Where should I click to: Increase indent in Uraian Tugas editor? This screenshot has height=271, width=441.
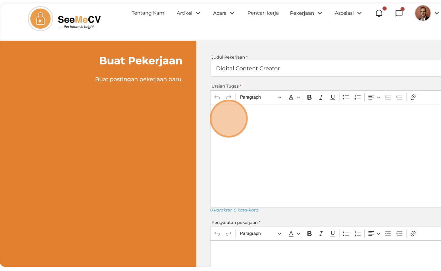click(399, 97)
